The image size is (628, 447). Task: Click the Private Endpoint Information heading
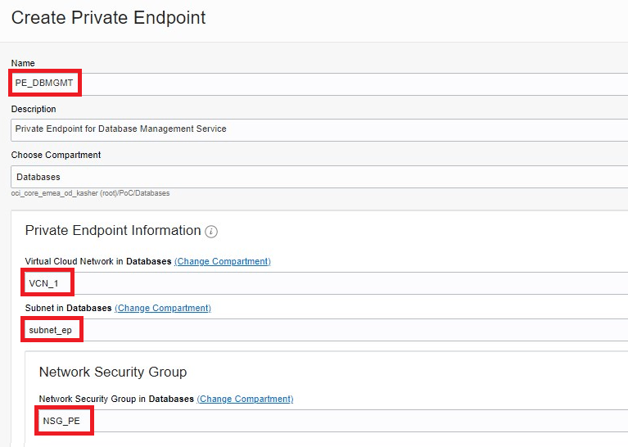coord(113,231)
